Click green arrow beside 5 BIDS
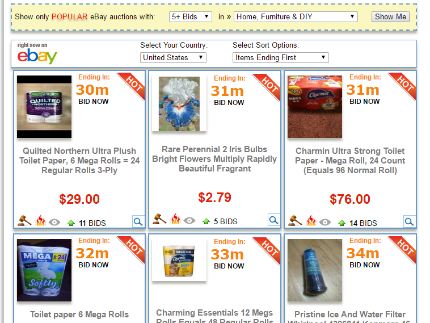Screen dimensions: 430x323 (206, 221)
